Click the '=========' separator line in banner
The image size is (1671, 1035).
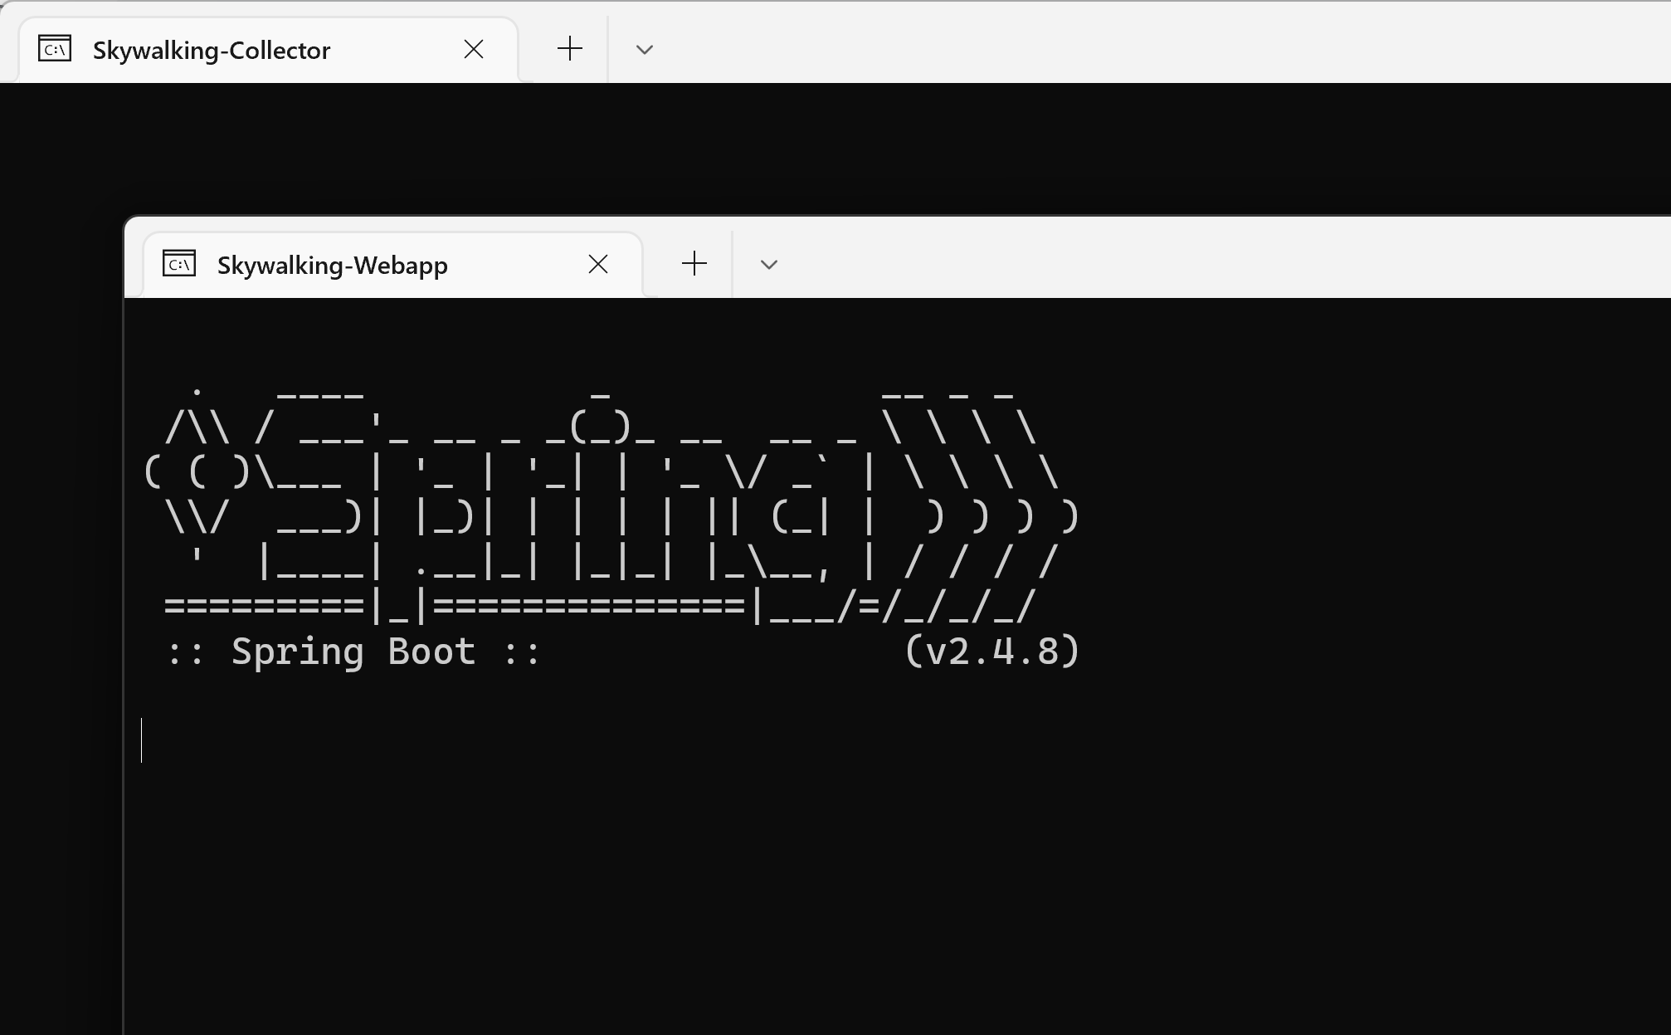pos(264,606)
